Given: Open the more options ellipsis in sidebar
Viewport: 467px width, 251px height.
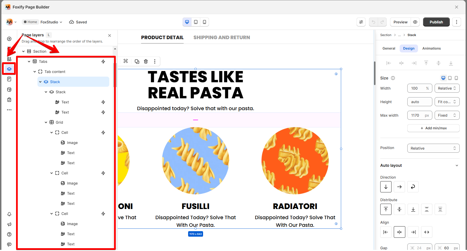Looking at the screenshot, I should (x=9, y=110).
